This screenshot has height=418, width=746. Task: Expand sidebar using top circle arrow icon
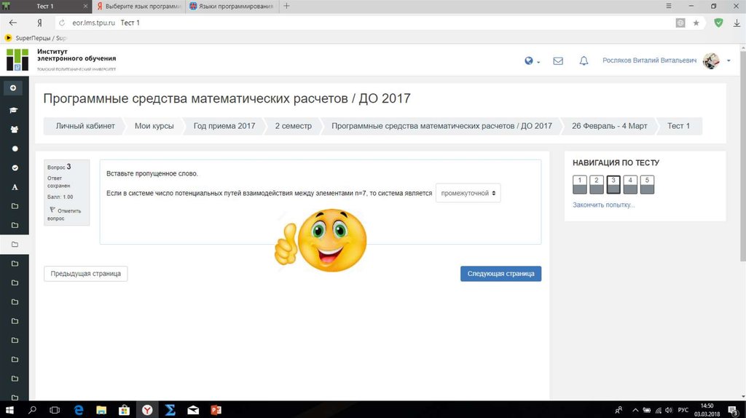[x=13, y=87]
